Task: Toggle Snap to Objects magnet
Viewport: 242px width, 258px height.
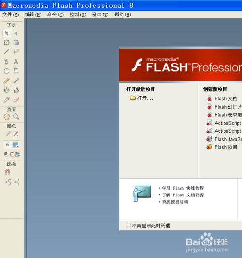Action: click(x=7, y=172)
